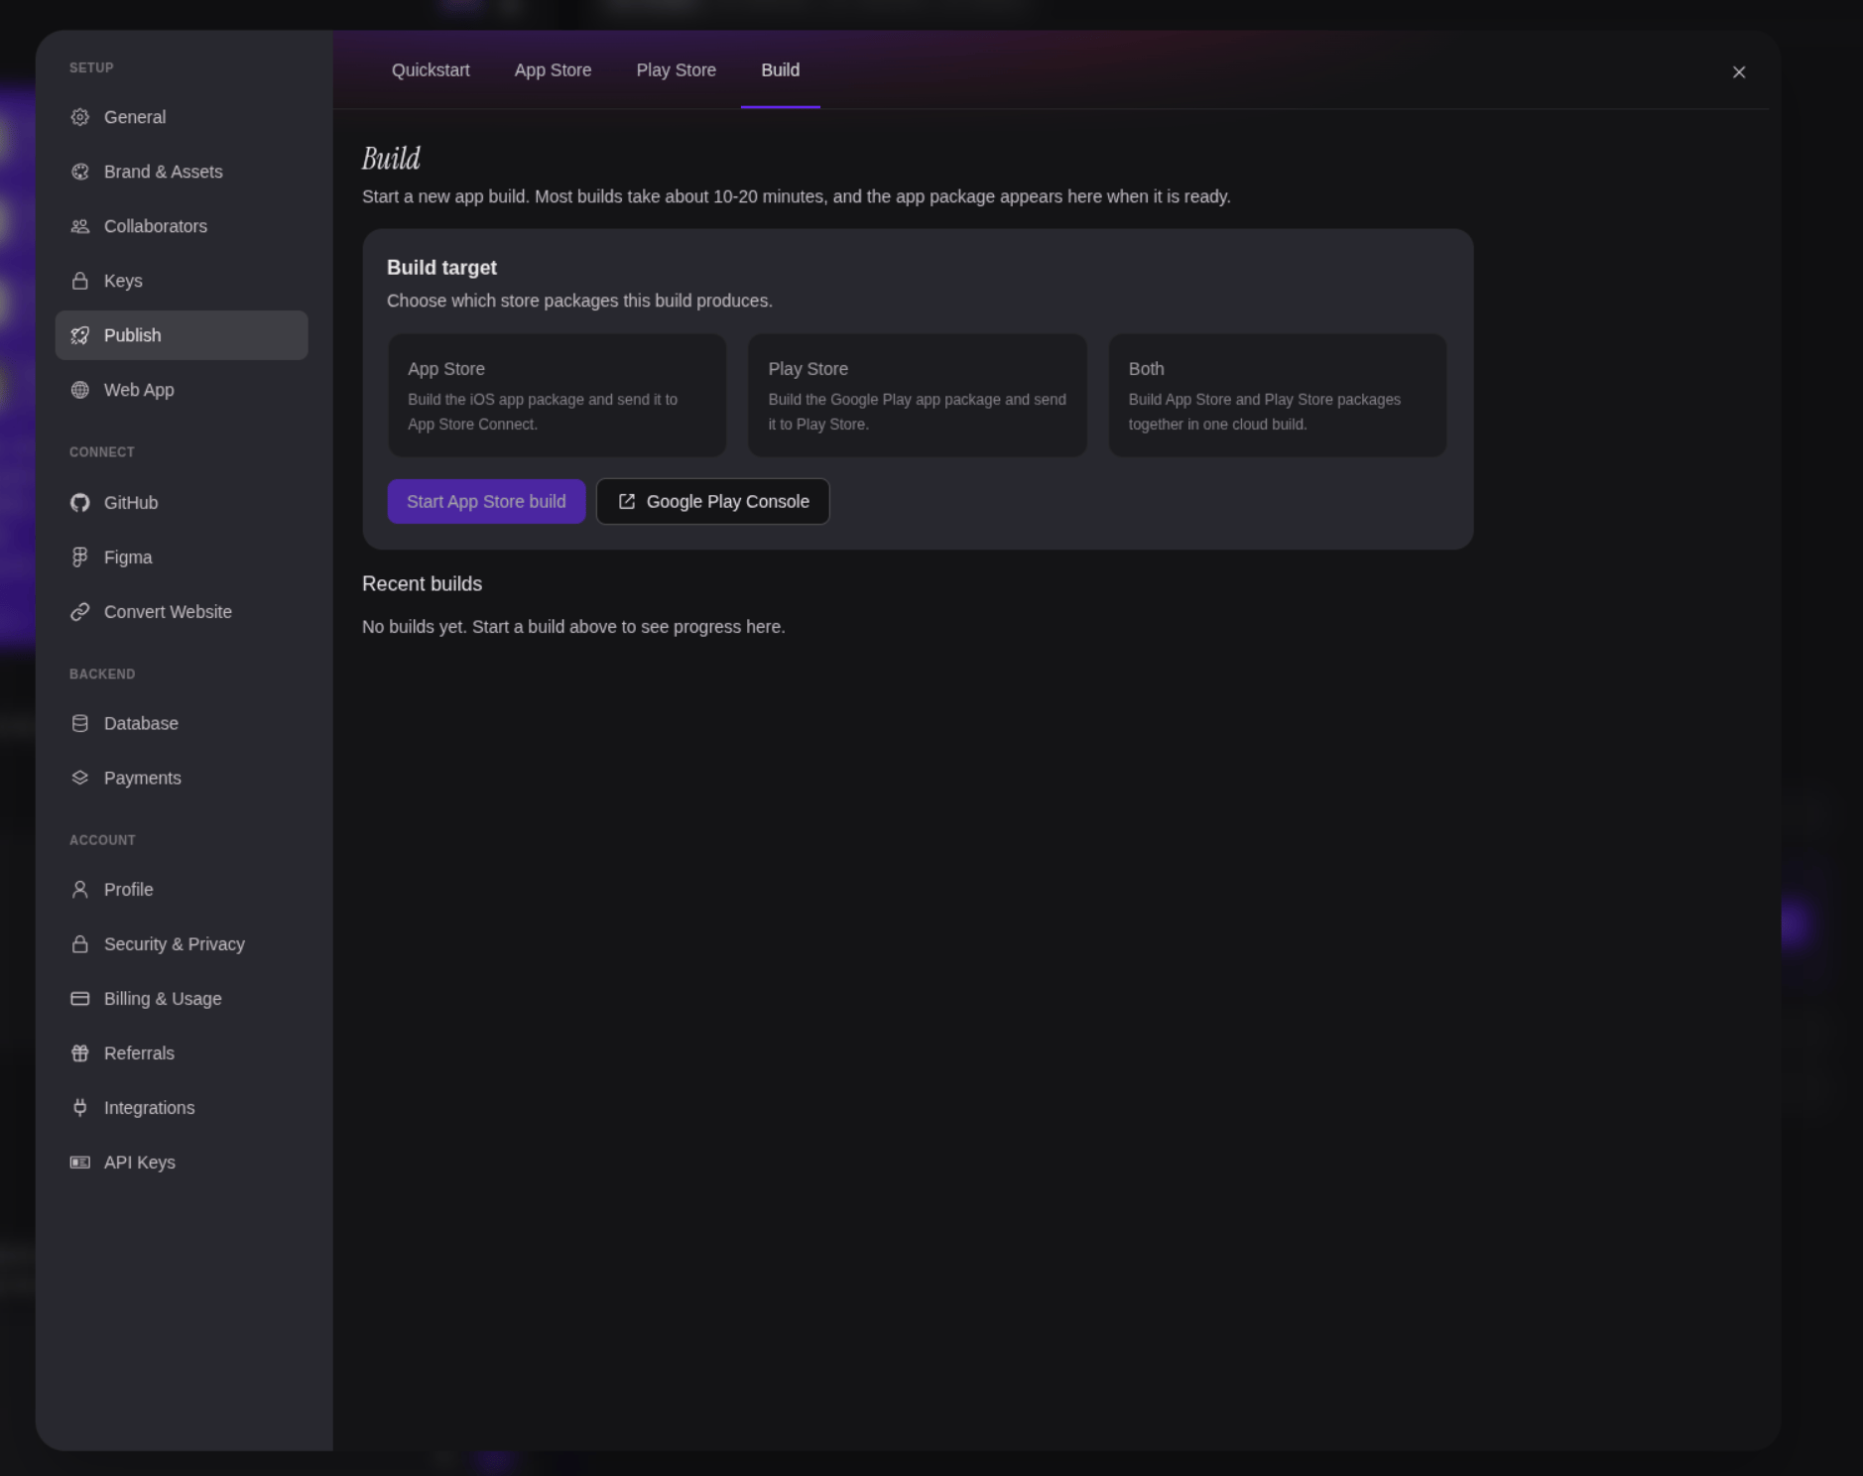Click the Convert Website link icon
The width and height of the screenshot is (1863, 1476).
(80, 612)
